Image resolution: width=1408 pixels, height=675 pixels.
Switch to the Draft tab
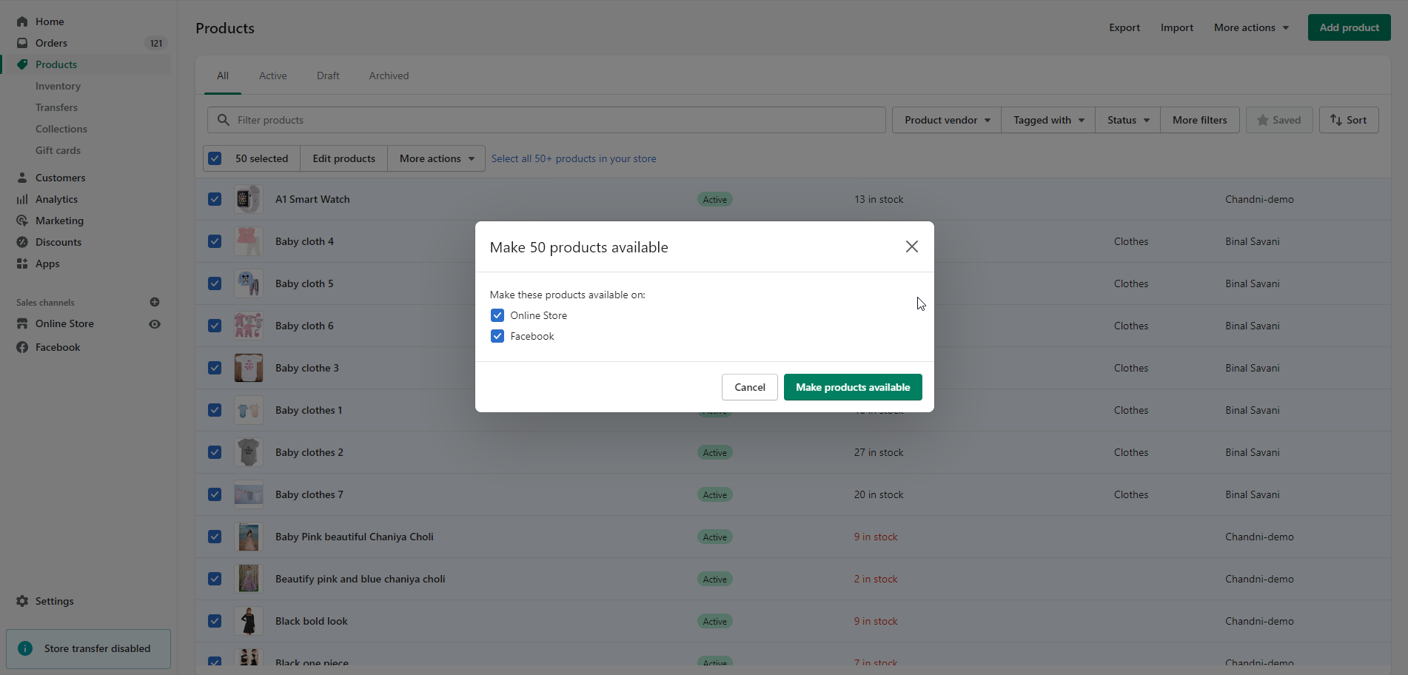click(328, 75)
